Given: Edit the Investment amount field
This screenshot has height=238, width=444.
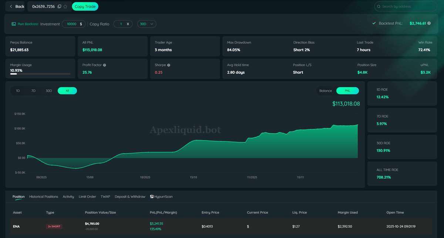Looking at the screenshot, I should pos(74,24).
